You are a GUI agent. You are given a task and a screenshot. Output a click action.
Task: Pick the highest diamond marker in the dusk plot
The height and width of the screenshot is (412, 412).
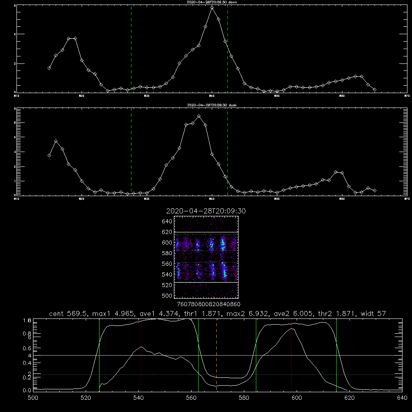199,116
